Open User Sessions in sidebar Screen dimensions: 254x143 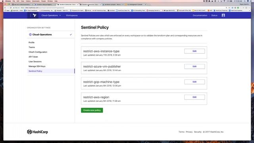tap(35, 62)
